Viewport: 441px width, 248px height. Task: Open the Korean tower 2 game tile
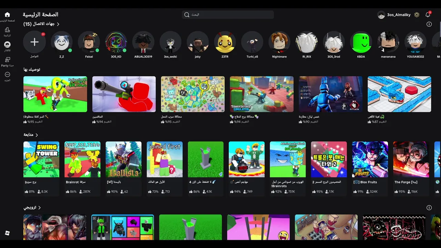coord(329,159)
